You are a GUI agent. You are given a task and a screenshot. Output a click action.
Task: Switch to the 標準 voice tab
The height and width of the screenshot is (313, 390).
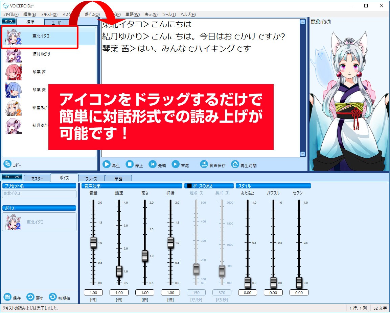[30, 22]
